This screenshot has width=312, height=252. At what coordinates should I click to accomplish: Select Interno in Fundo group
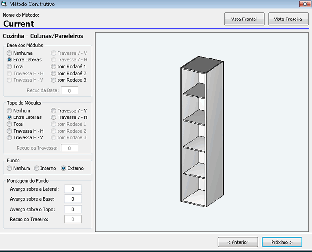(45, 168)
